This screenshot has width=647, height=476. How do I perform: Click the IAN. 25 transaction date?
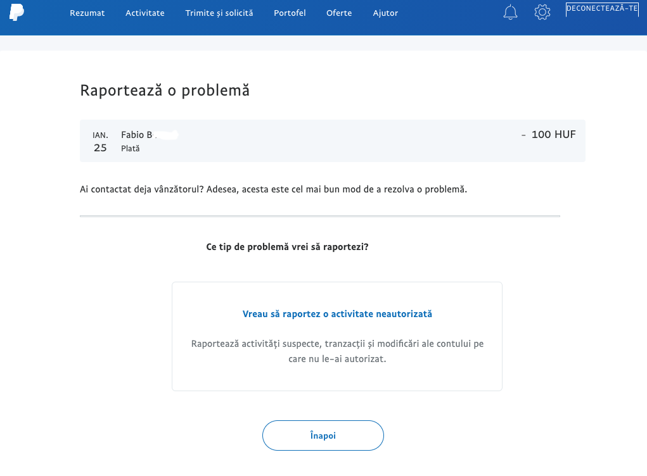click(x=100, y=141)
